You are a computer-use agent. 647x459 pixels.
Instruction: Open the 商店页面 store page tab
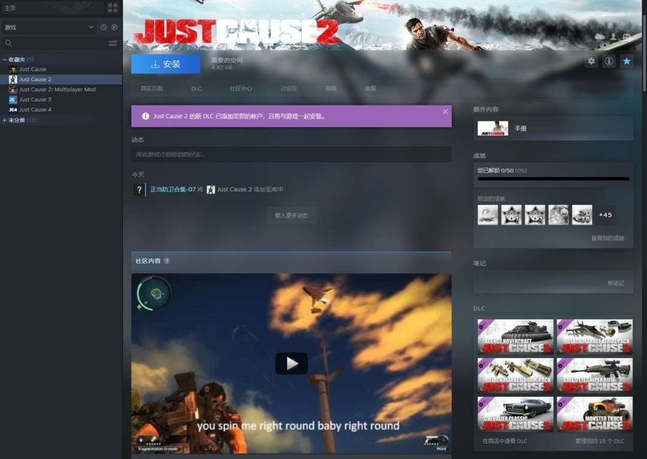click(x=152, y=88)
